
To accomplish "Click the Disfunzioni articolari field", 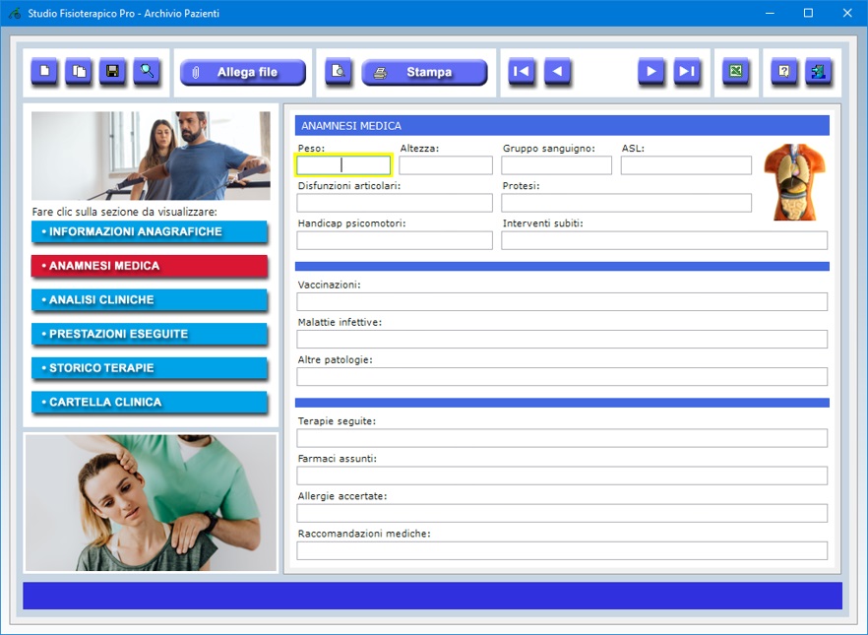I will click(395, 203).
